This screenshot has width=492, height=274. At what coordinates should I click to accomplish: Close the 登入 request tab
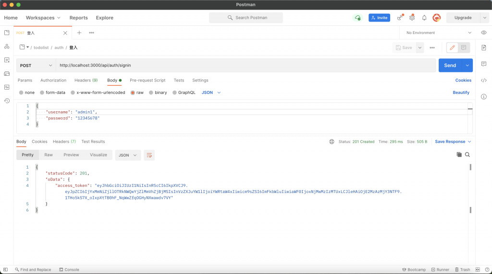click(x=65, y=33)
